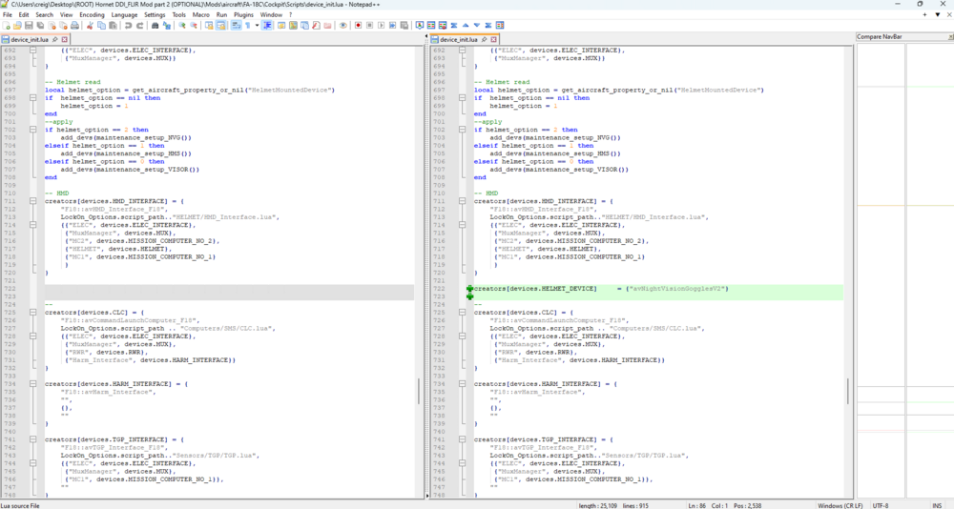
Task: Open the Plugins menu
Action: (x=243, y=15)
